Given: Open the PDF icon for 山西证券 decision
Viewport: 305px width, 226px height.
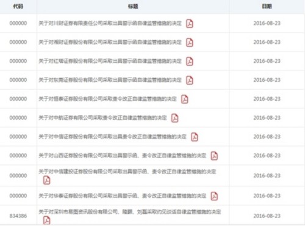Looking at the screenshot, I should click(x=214, y=156).
